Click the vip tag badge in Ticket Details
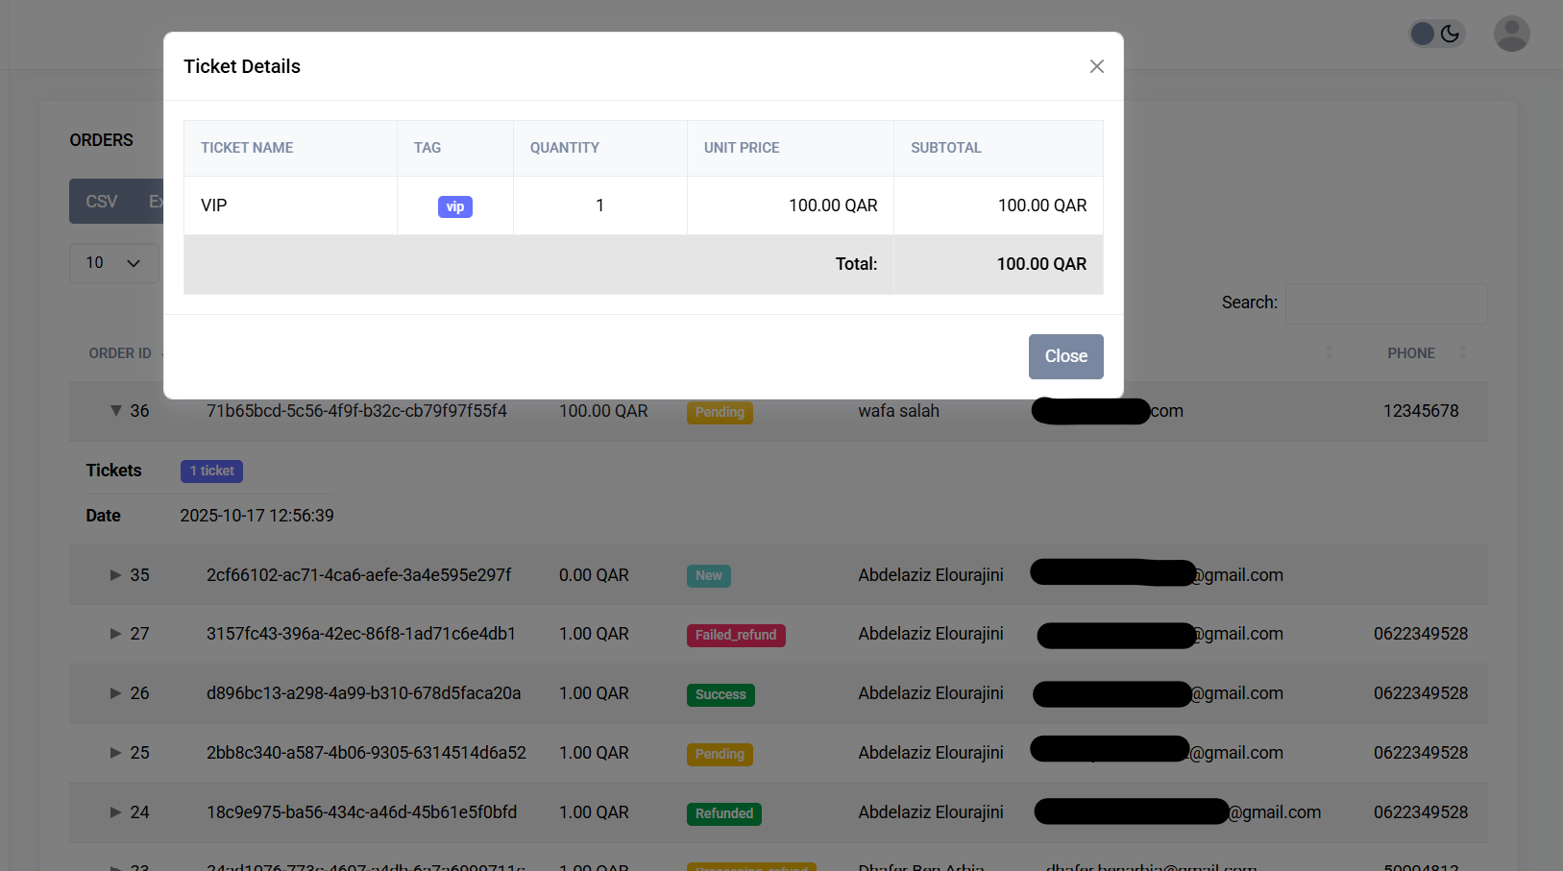This screenshot has height=871, width=1563. point(454,206)
